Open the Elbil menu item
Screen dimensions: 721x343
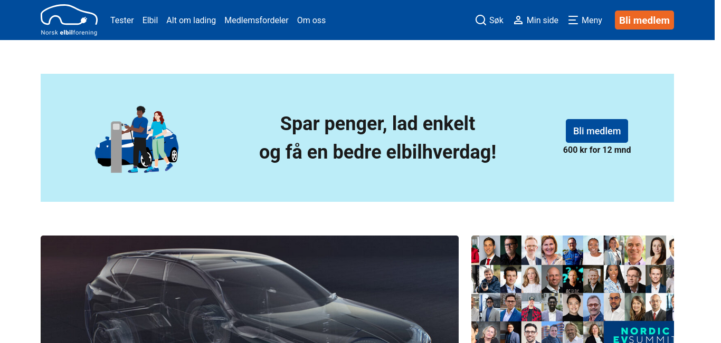150,20
